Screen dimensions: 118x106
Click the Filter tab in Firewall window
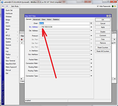click(x=22, y=36)
